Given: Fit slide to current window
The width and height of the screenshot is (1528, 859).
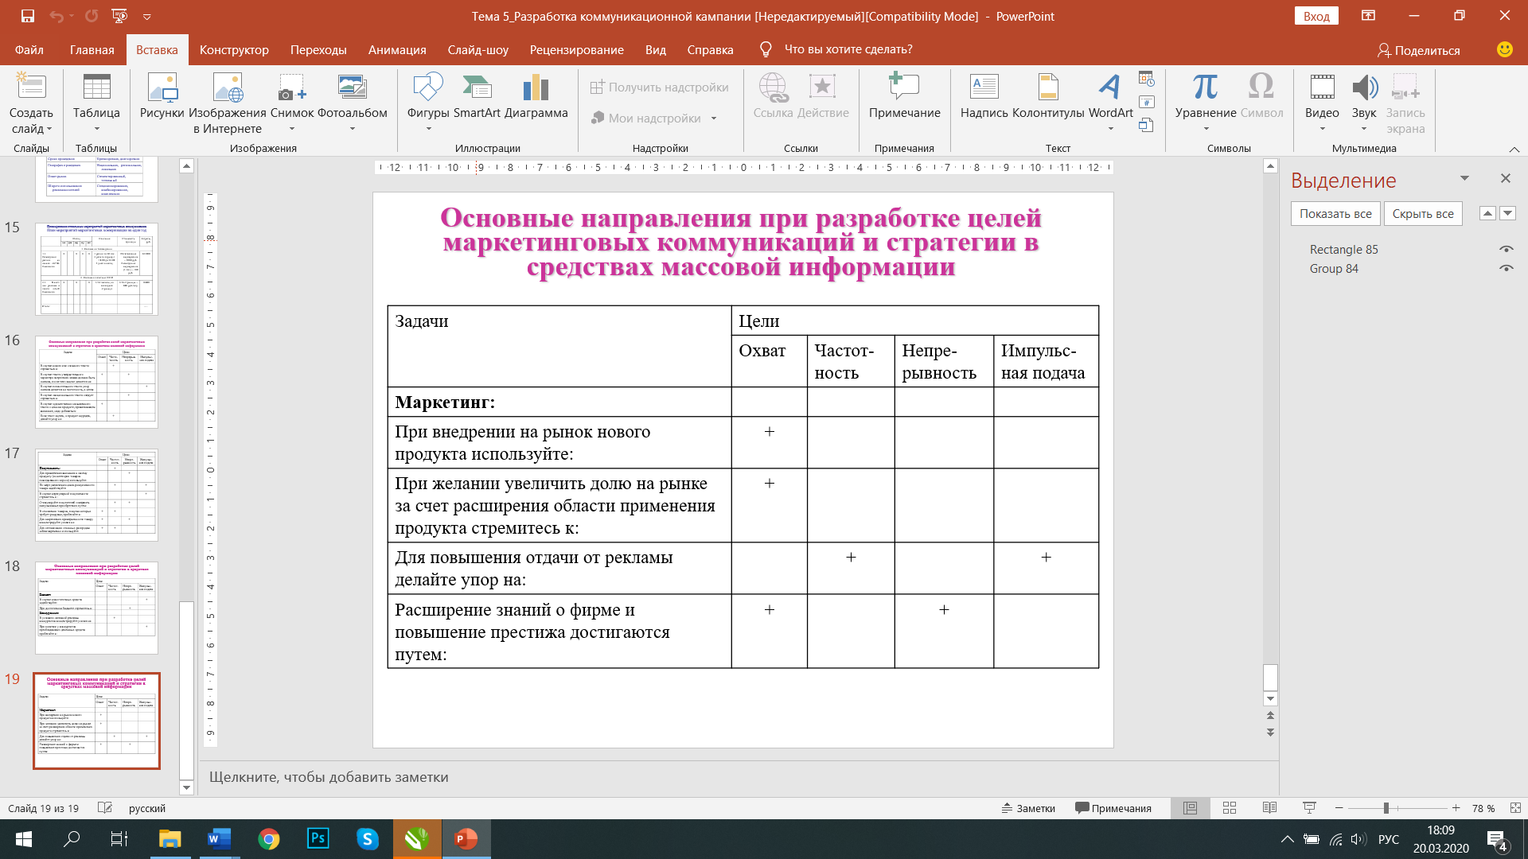Looking at the screenshot, I should pyautogui.click(x=1515, y=808).
